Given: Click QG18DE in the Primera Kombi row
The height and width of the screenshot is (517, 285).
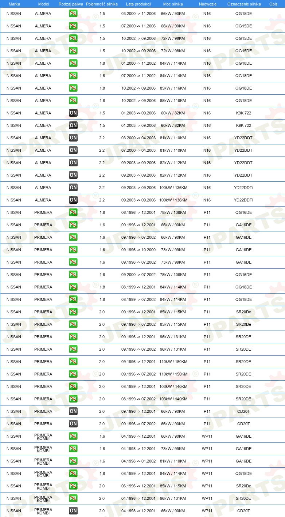Looking at the screenshot, I should pos(243,473).
